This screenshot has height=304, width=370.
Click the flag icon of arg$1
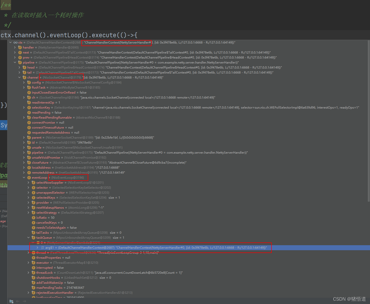pyautogui.click(x=43, y=248)
